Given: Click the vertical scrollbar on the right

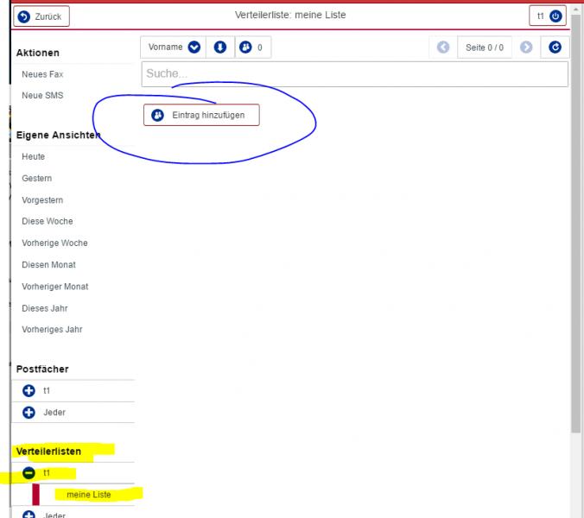Looking at the screenshot, I should tap(577, 259).
